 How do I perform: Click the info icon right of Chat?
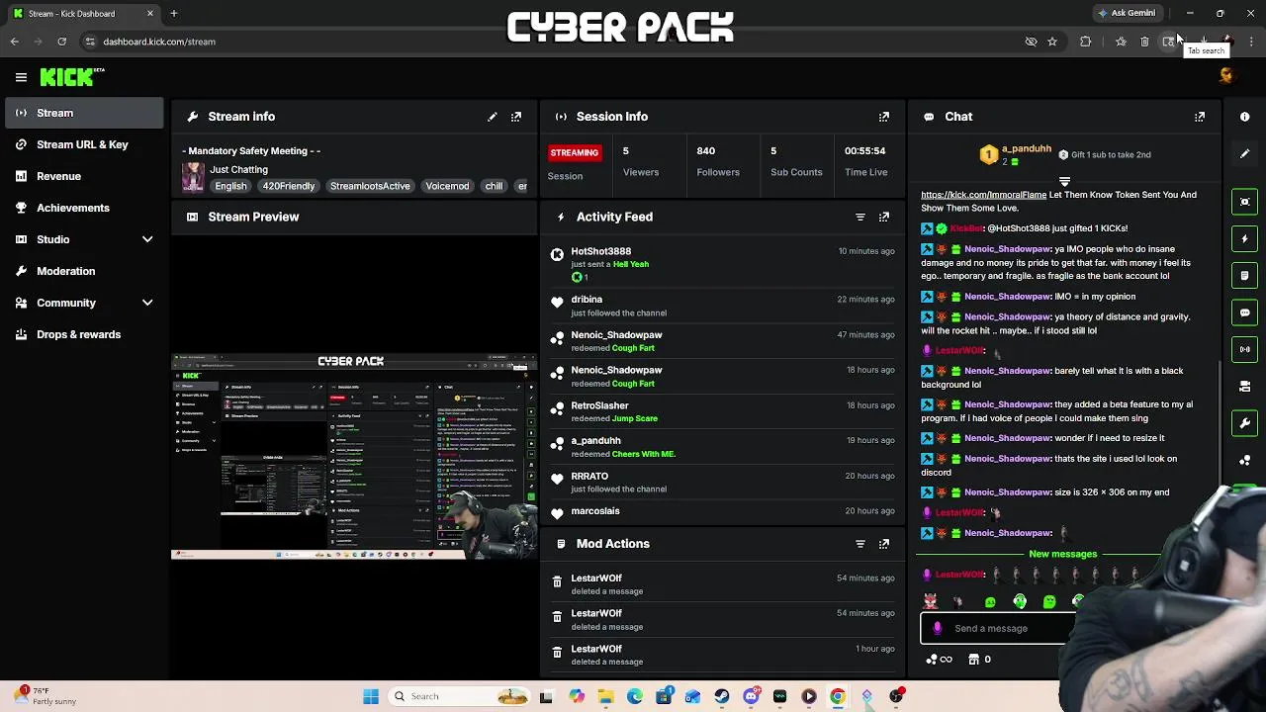pyautogui.click(x=1245, y=117)
